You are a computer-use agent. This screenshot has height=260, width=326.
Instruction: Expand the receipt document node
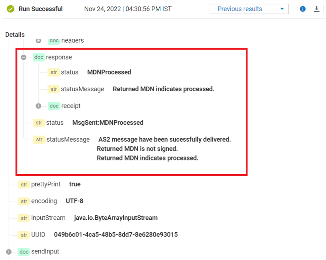[38, 106]
